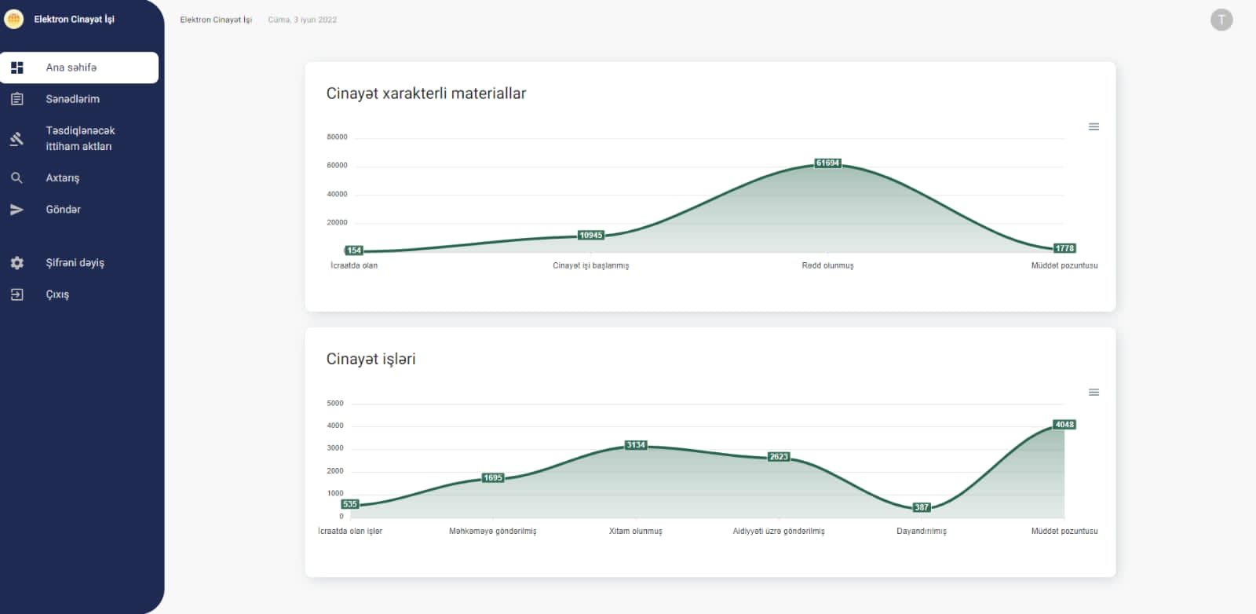Go to Təsdiqlənəcək ittiham aktları
This screenshot has height=614, width=1256.
(x=79, y=138)
